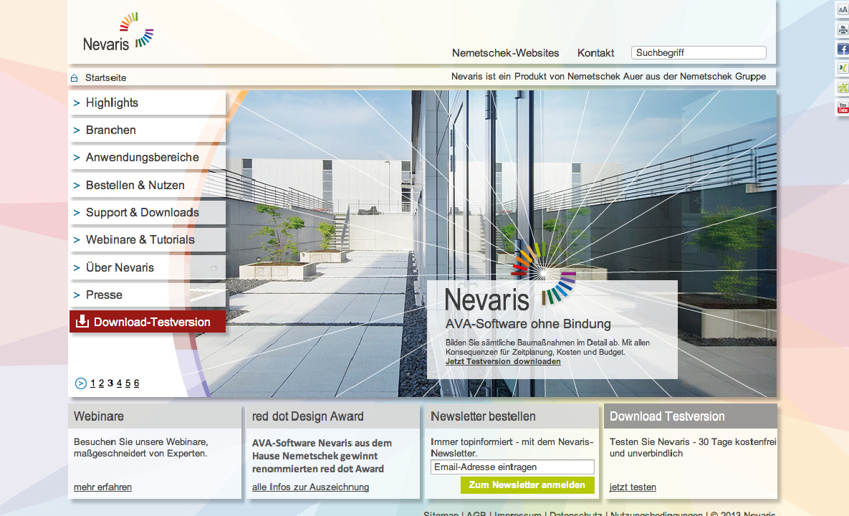The width and height of the screenshot is (849, 516).
Task: Jump to slide 6 of the banner
Action: coord(136,383)
